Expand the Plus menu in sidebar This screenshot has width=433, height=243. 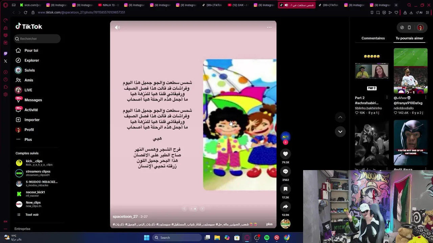tap(28, 139)
